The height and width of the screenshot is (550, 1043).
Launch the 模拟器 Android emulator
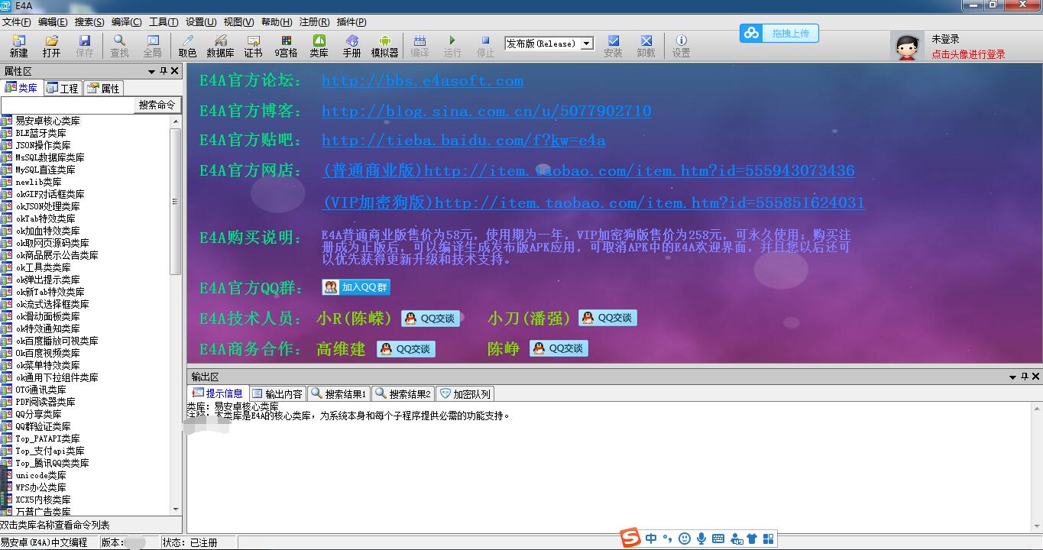point(384,46)
